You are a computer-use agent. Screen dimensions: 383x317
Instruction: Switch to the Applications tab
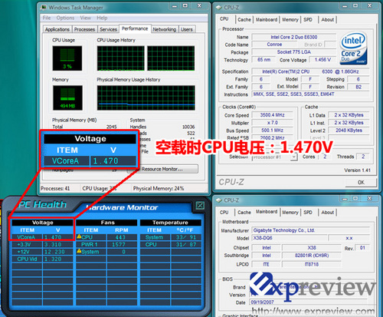click(57, 29)
